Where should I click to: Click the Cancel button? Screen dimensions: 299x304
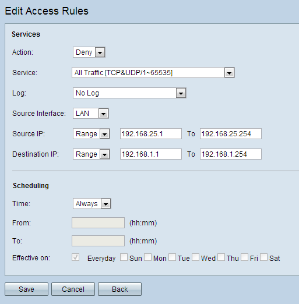click(73, 289)
